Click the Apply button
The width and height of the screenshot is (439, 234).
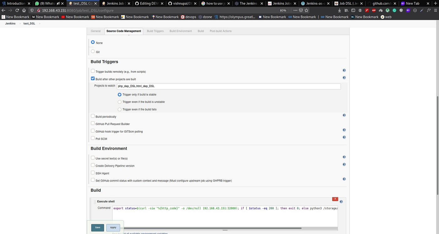(113, 227)
